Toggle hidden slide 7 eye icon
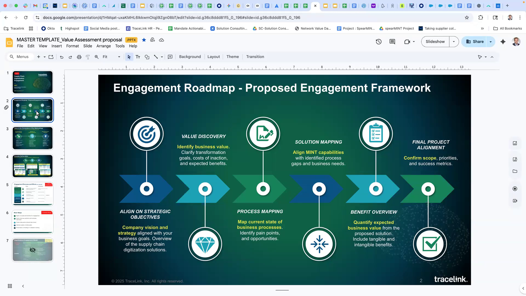The image size is (526, 296). coord(33,250)
